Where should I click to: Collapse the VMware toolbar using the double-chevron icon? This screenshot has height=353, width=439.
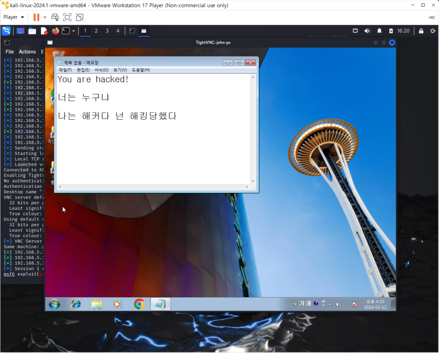[431, 17]
